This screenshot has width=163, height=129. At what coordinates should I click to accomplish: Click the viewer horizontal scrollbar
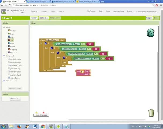pos(107,120)
